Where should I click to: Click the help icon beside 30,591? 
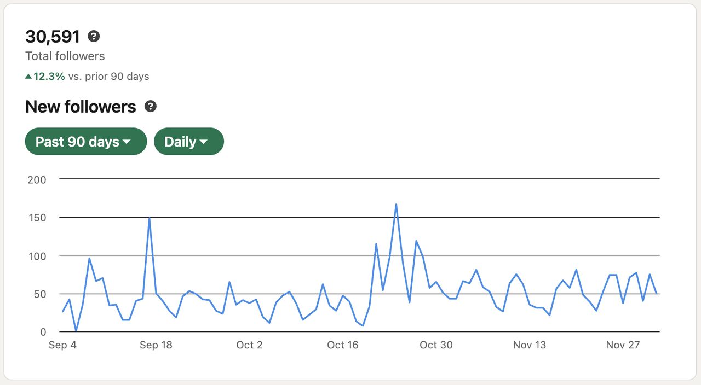pos(94,37)
